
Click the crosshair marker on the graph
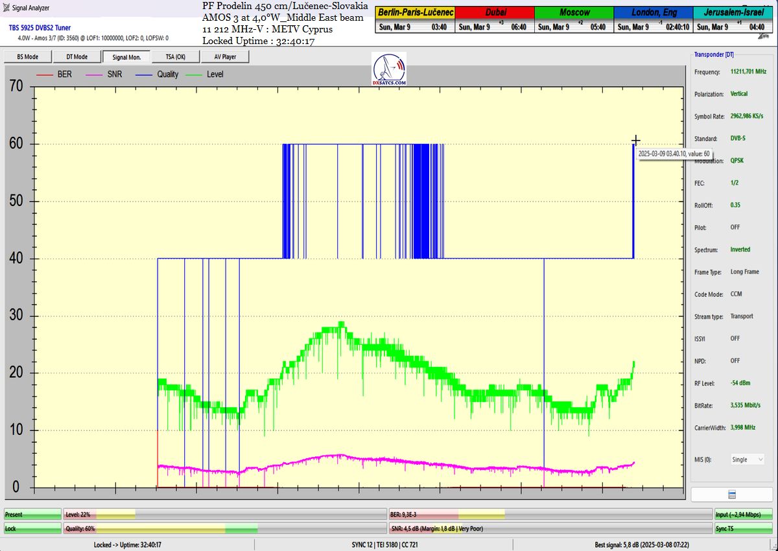click(x=636, y=141)
